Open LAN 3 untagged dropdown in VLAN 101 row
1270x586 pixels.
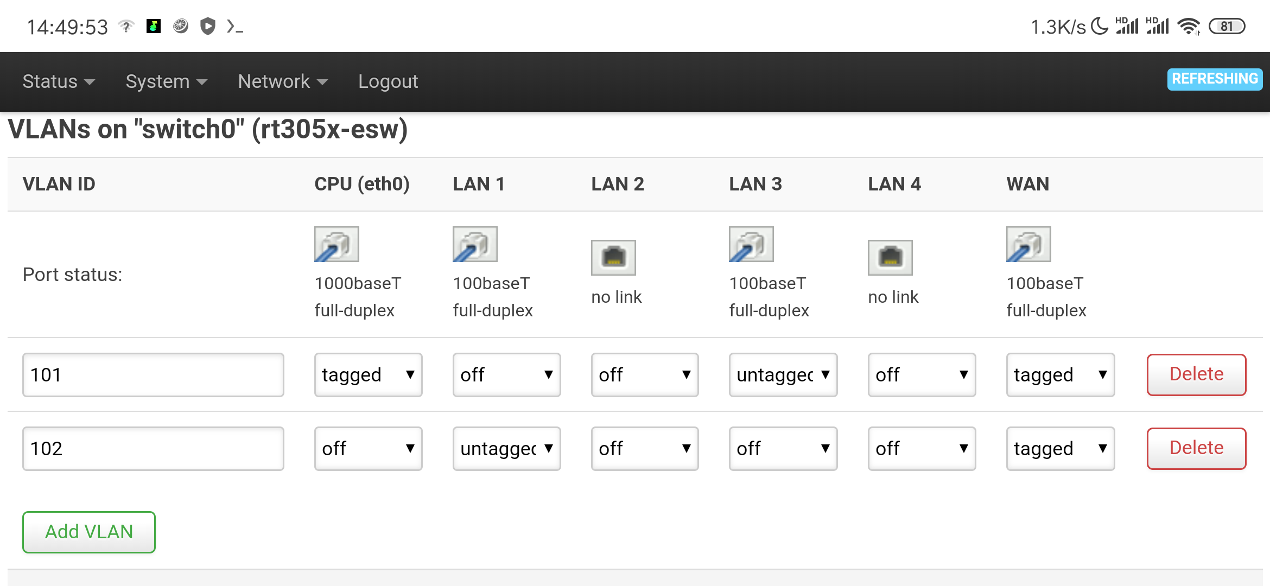(x=783, y=374)
